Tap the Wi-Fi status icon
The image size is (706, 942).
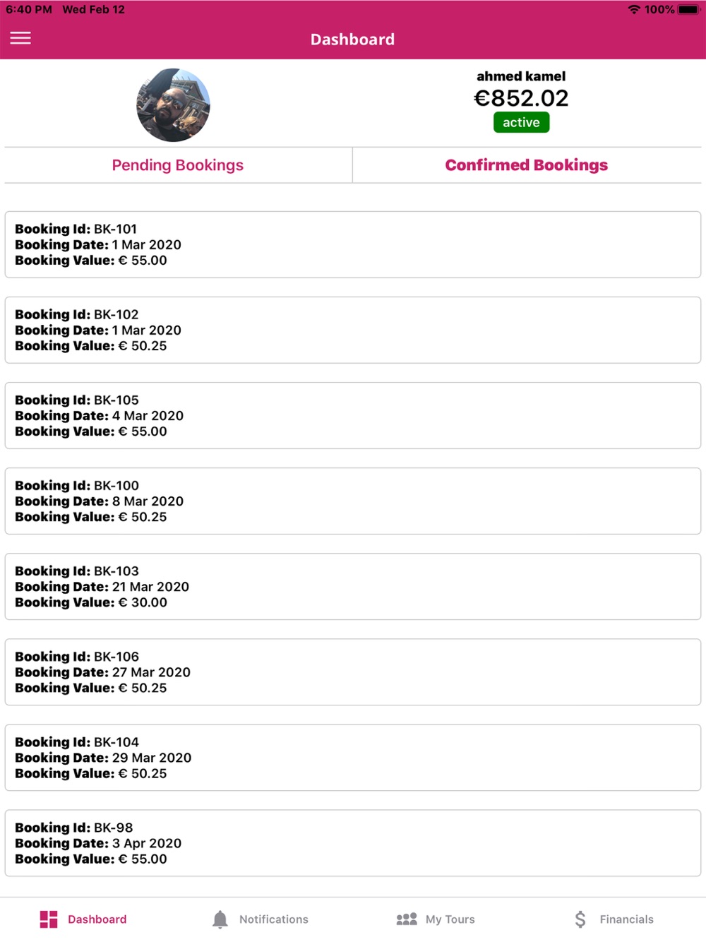click(x=634, y=9)
